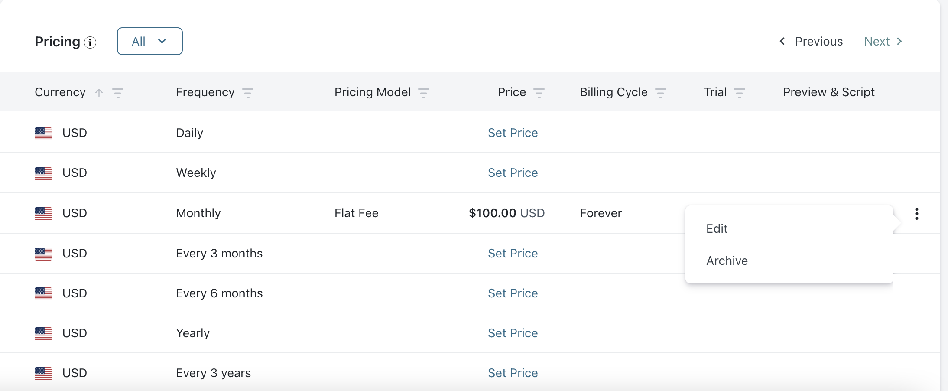The width and height of the screenshot is (948, 391).
Task: Go to the Next page
Action: [883, 42]
